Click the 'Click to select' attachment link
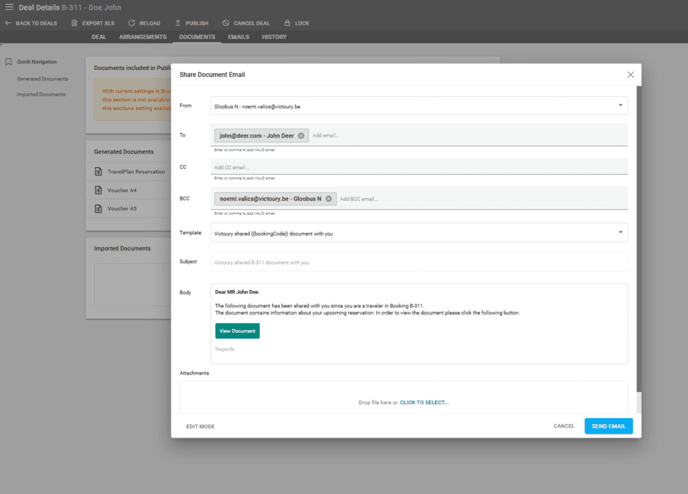This screenshot has height=494, width=688. [424, 403]
